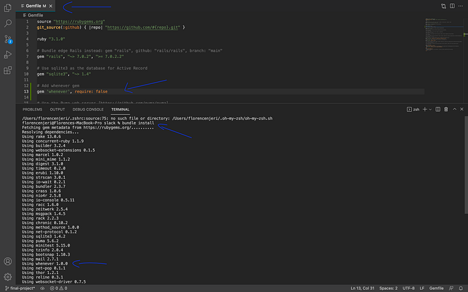Click line number 13 in gutter
468x292 pixels.
coord(27,91)
